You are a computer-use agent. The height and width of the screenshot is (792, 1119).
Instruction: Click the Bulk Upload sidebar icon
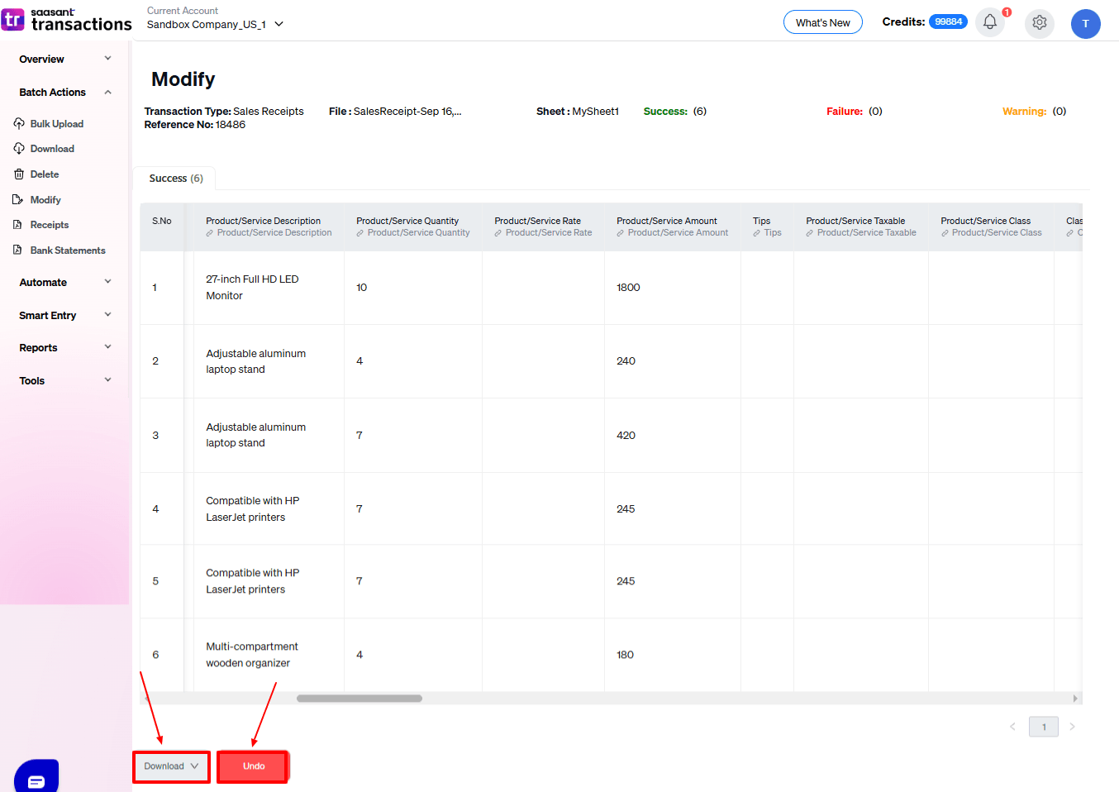pyautogui.click(x=19, y=124)
